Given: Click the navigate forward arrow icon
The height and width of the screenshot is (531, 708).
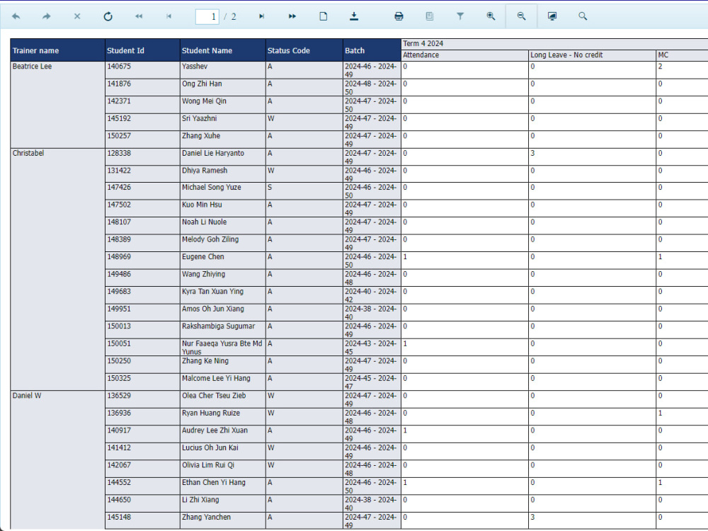Looking at the screenshot, I should [x=47, y=16].
